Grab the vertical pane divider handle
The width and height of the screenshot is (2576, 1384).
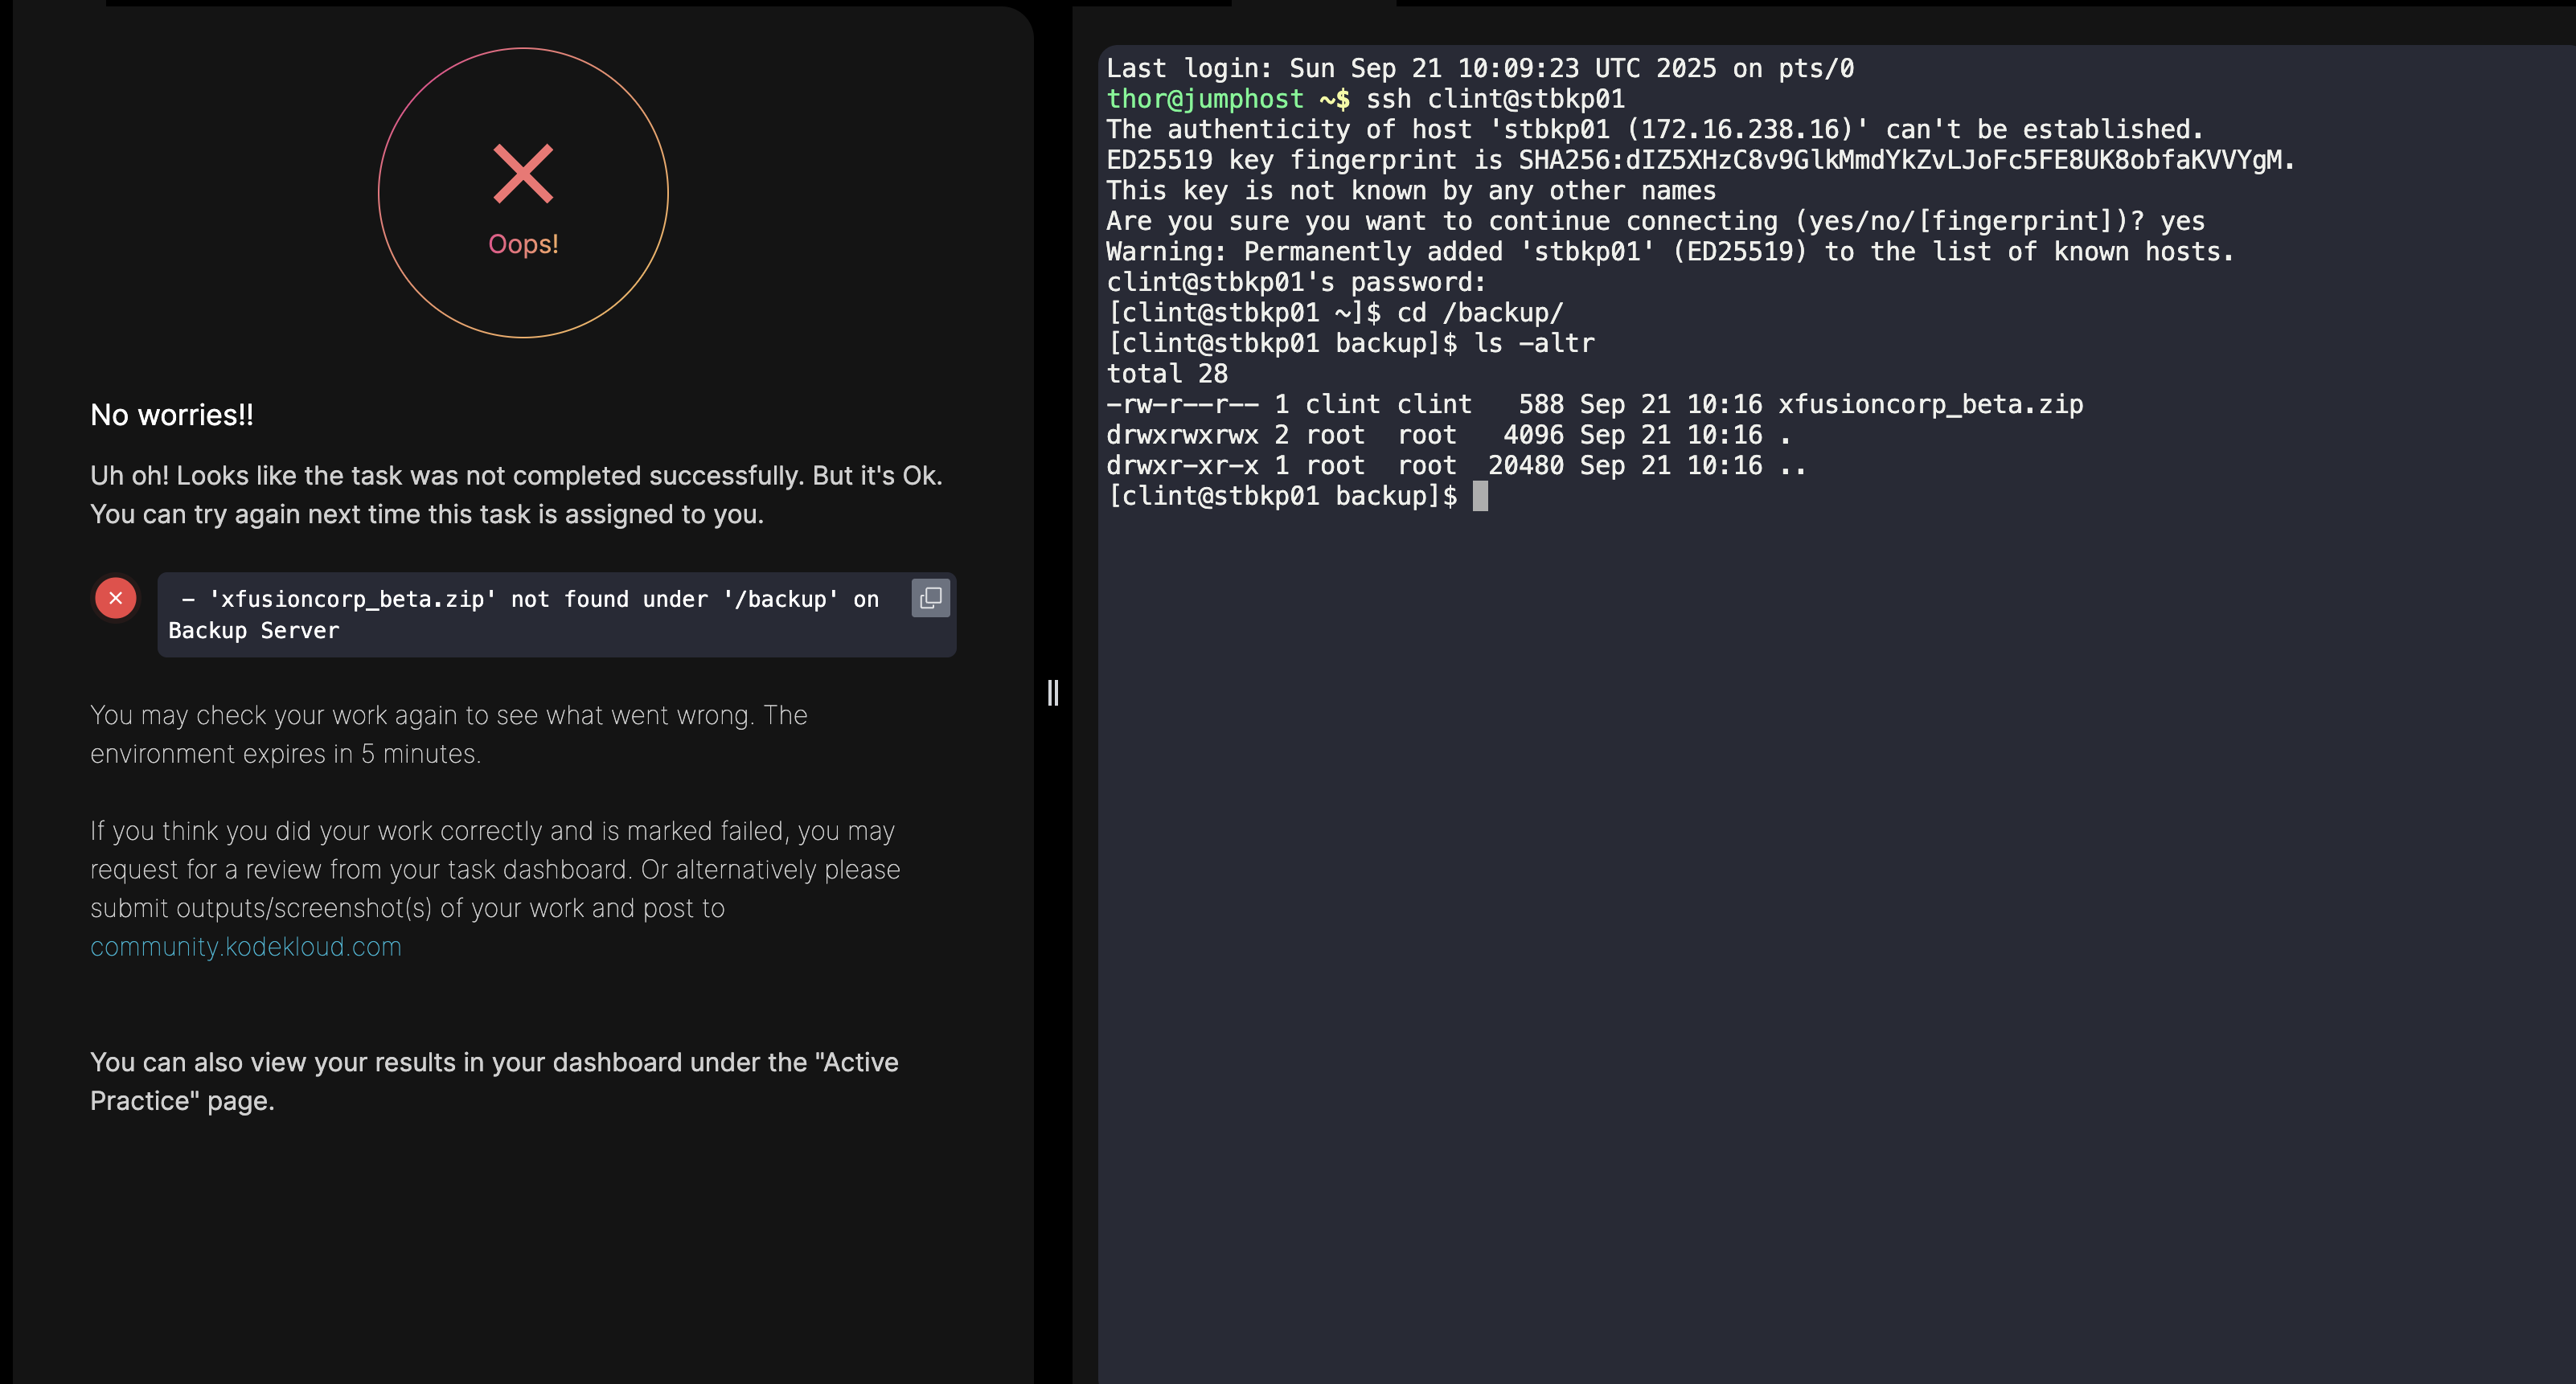tap(1052, 692)
